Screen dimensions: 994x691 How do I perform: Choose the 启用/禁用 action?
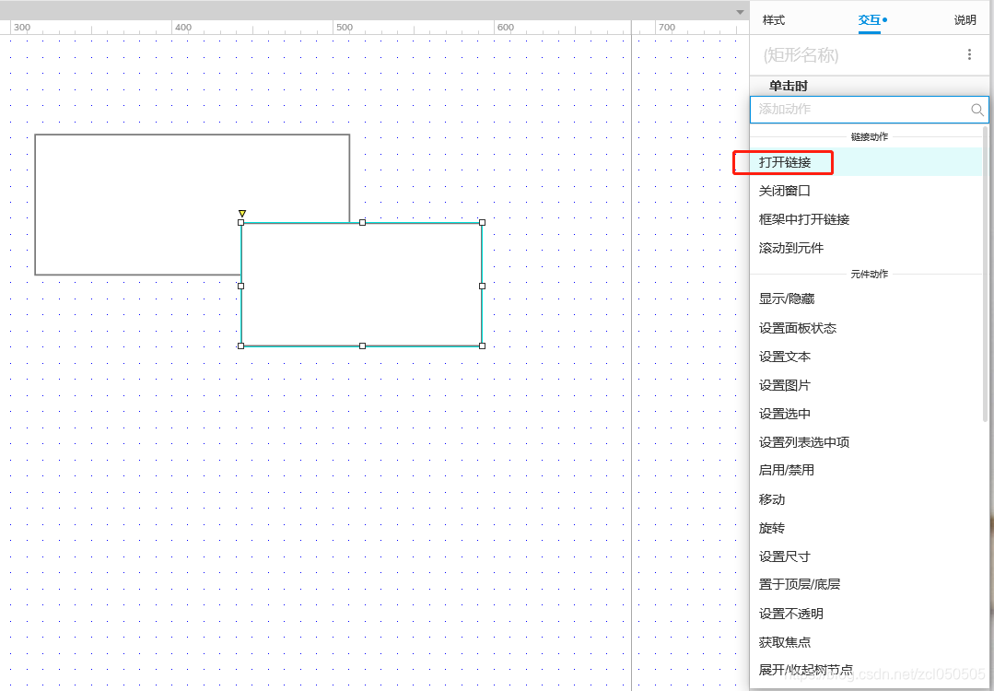point(786,470)
